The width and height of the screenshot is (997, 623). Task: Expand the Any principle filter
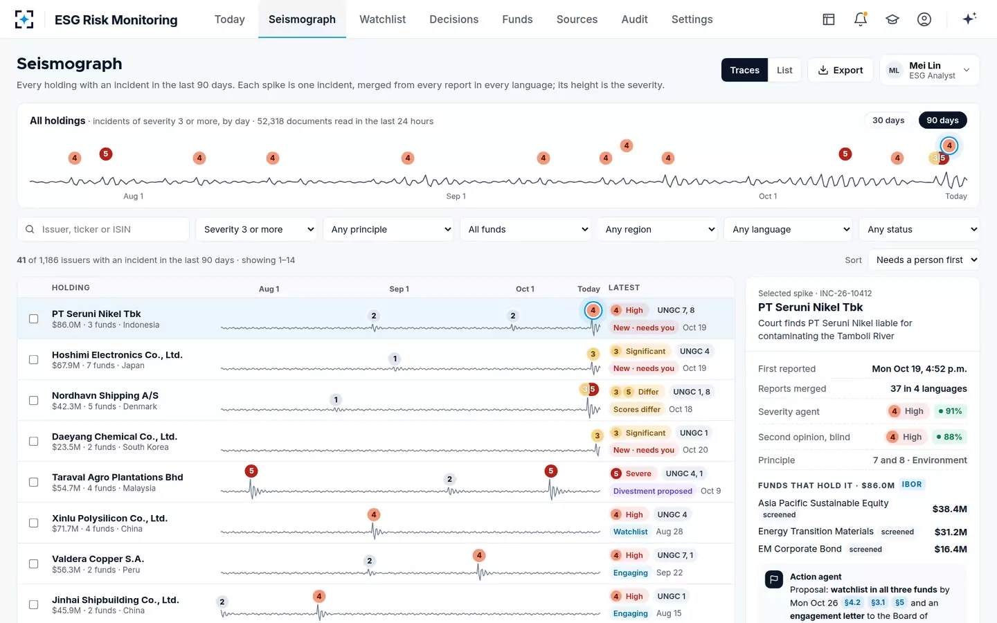point(390,229)
